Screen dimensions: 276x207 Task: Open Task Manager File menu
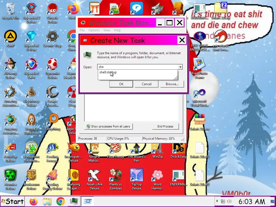point(82,30)
